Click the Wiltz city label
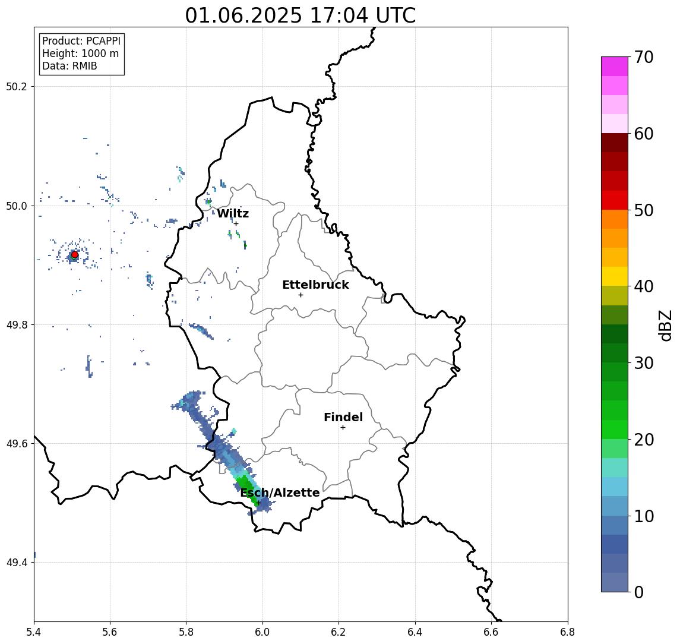 click(x=233, y=213)
